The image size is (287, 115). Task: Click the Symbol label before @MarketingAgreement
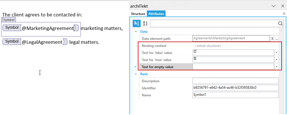[x=12, y=28]
